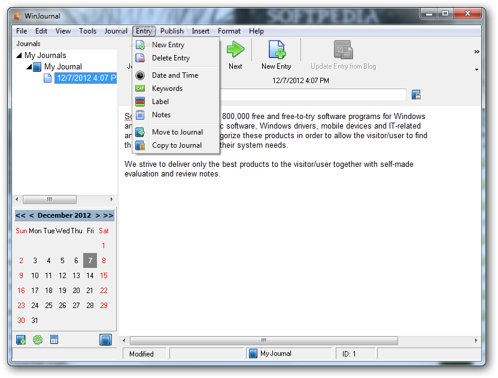The height and width of the screenshot is (378, 498).
Task: Click the Label colored bars icon
Action: pos(140,102)
